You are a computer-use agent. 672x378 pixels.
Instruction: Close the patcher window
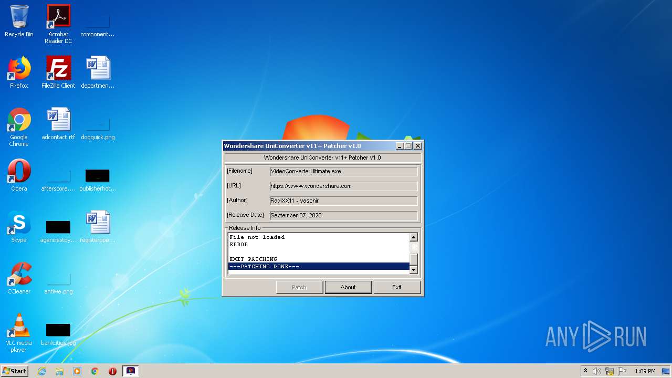(418, 146)
